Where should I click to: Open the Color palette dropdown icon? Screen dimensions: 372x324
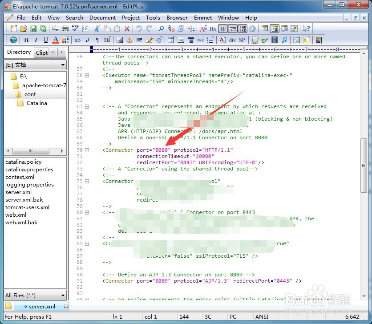click(x=65, y=40)
